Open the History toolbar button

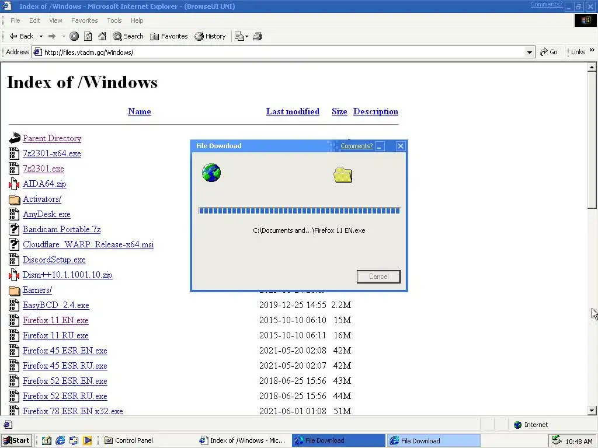tap(210, 36)
